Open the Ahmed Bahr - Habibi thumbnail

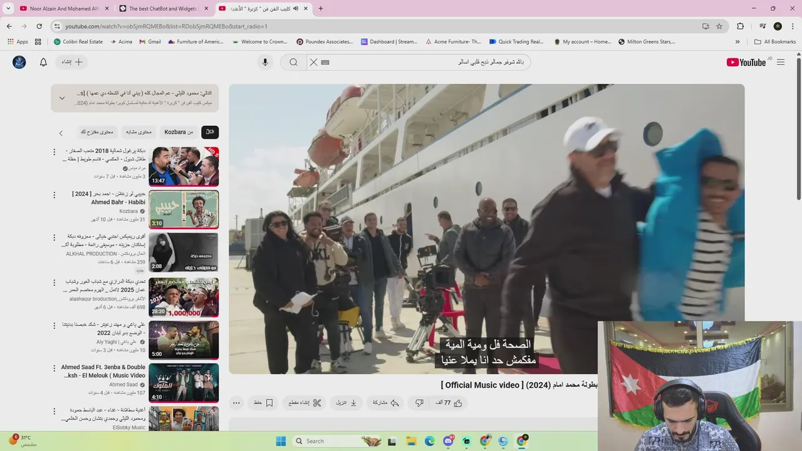[x=184, y=209]
